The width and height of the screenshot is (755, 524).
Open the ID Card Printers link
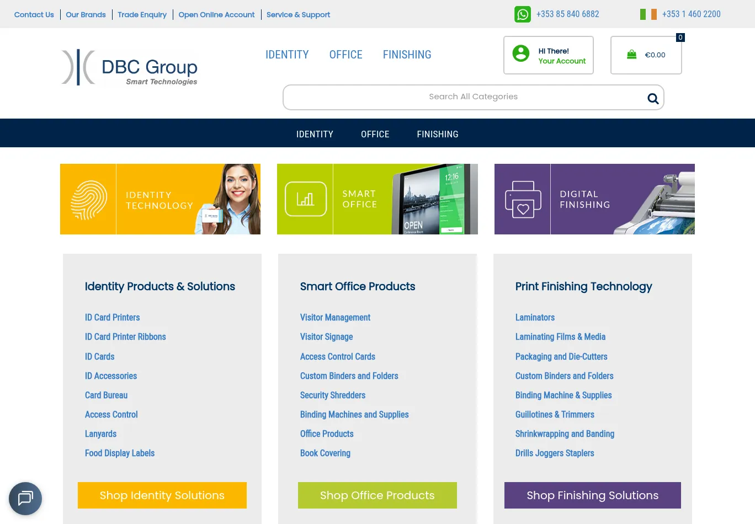coord(112,318)
